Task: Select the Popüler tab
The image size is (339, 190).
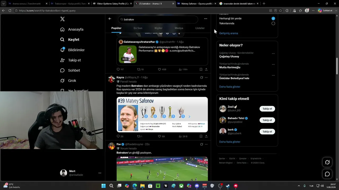Action: coord(116,28)
